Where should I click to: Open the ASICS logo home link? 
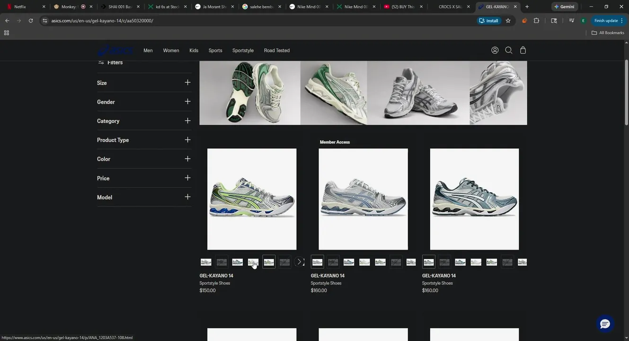click(x=115, y=50)
